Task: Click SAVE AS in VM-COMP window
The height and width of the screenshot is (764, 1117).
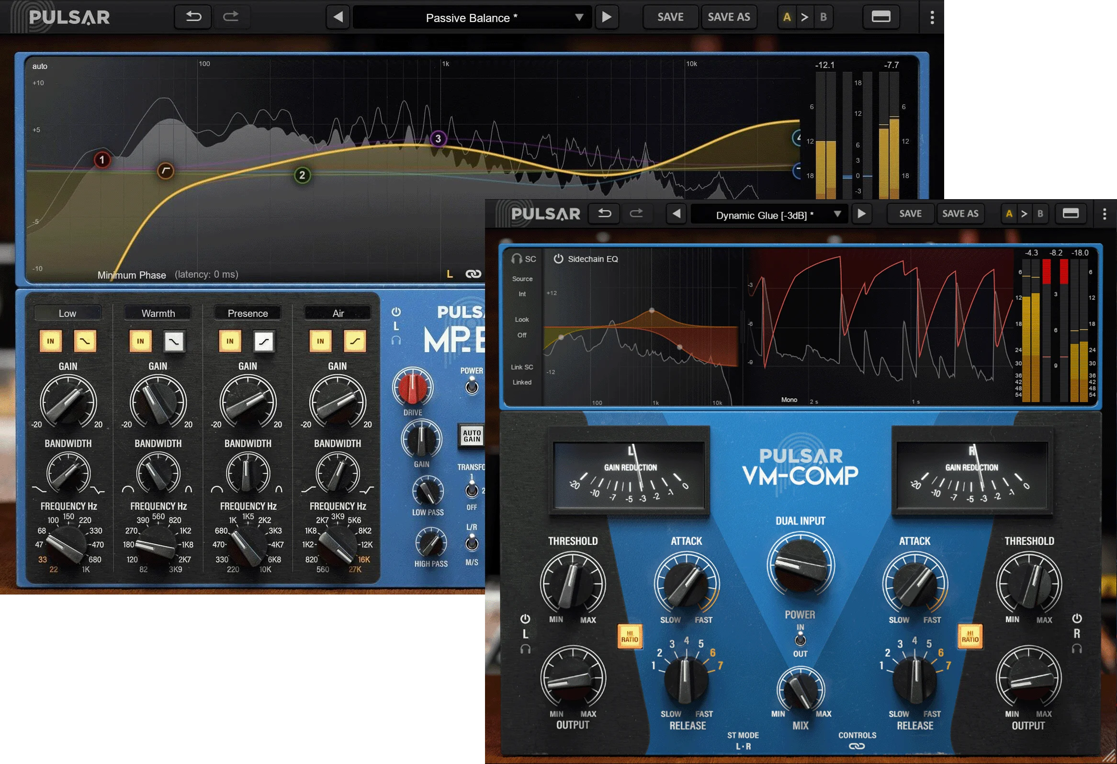Action: pyautogui.click(x=960, y=213)
